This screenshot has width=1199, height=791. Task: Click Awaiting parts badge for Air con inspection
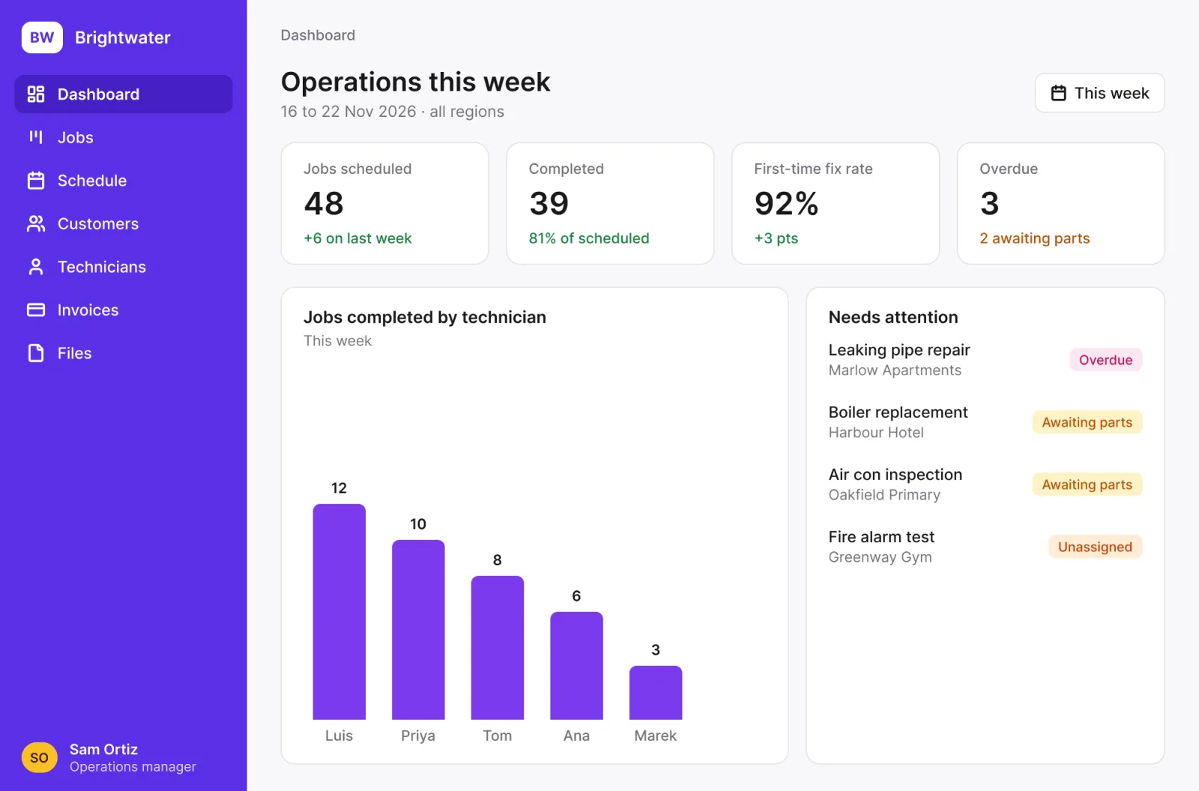pyautogui.click(x=1087, y=484)
